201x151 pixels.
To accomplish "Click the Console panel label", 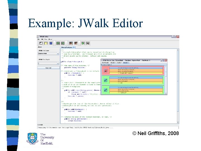I will click(x=40, y=125).
